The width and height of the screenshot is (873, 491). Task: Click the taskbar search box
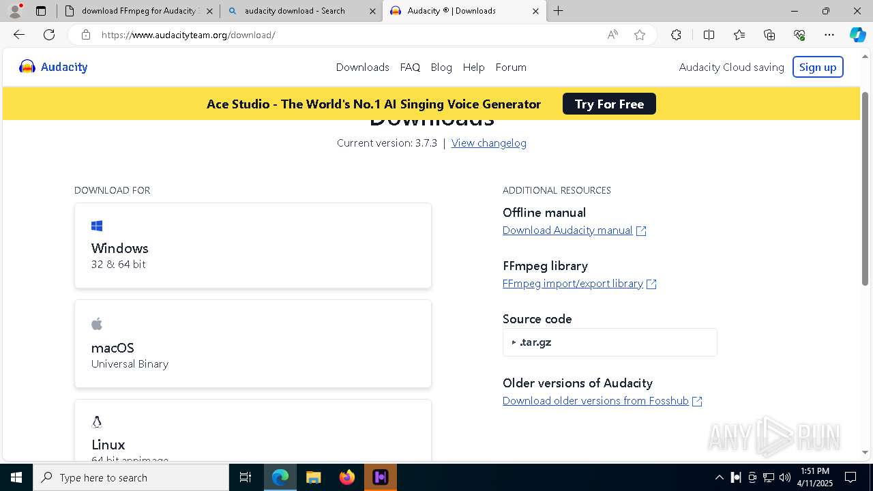(x=131, y=477)
